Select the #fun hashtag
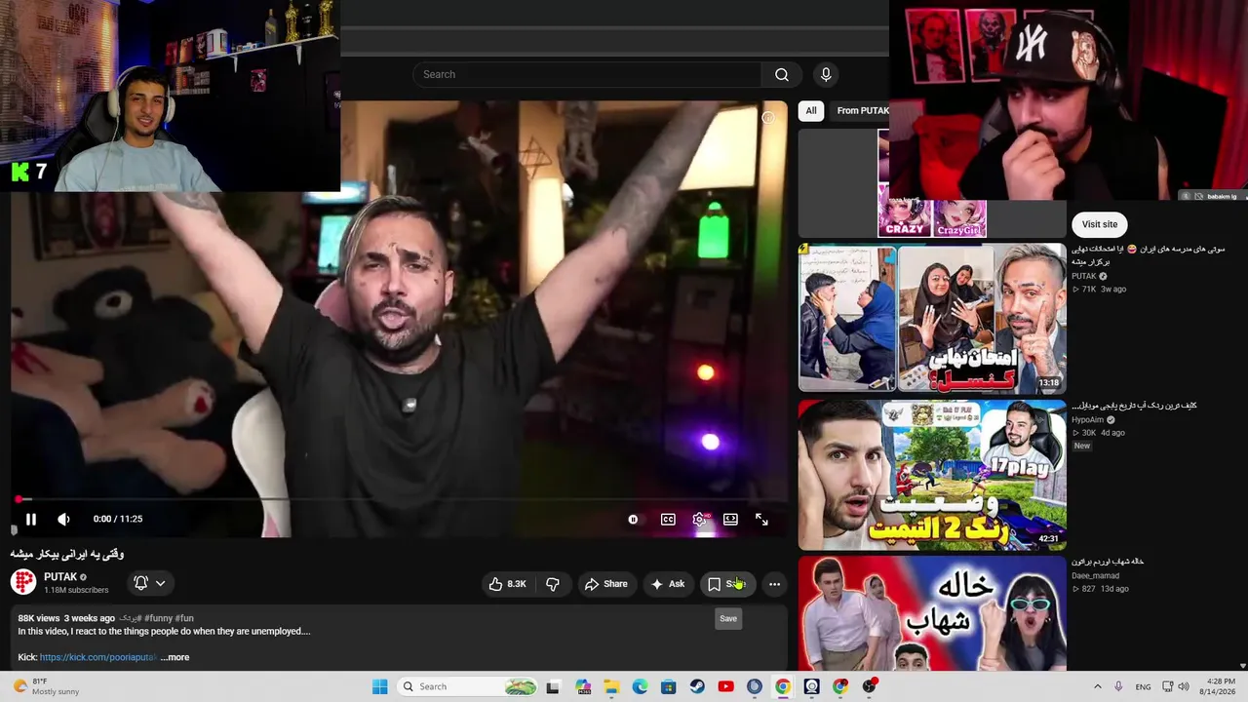Viewport: 1248px width, 702px height. [184, 618]
